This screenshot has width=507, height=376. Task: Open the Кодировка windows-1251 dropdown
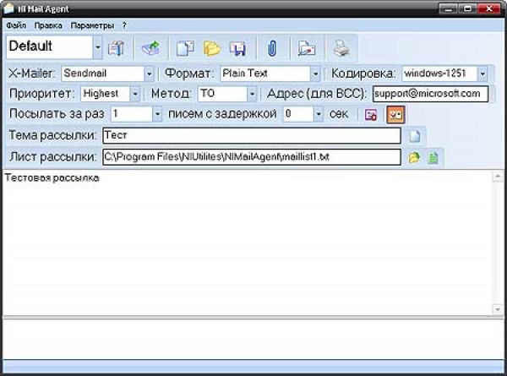coord(482,74)
